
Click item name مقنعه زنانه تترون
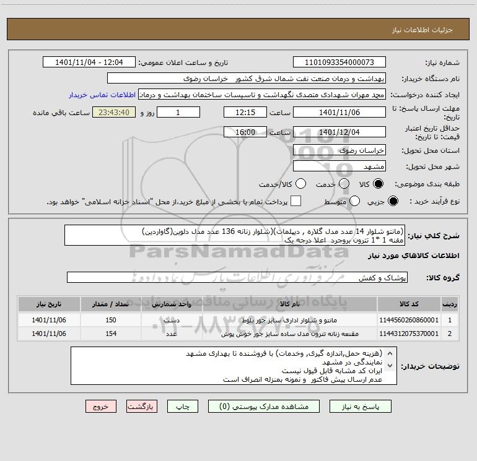point(290,334)
